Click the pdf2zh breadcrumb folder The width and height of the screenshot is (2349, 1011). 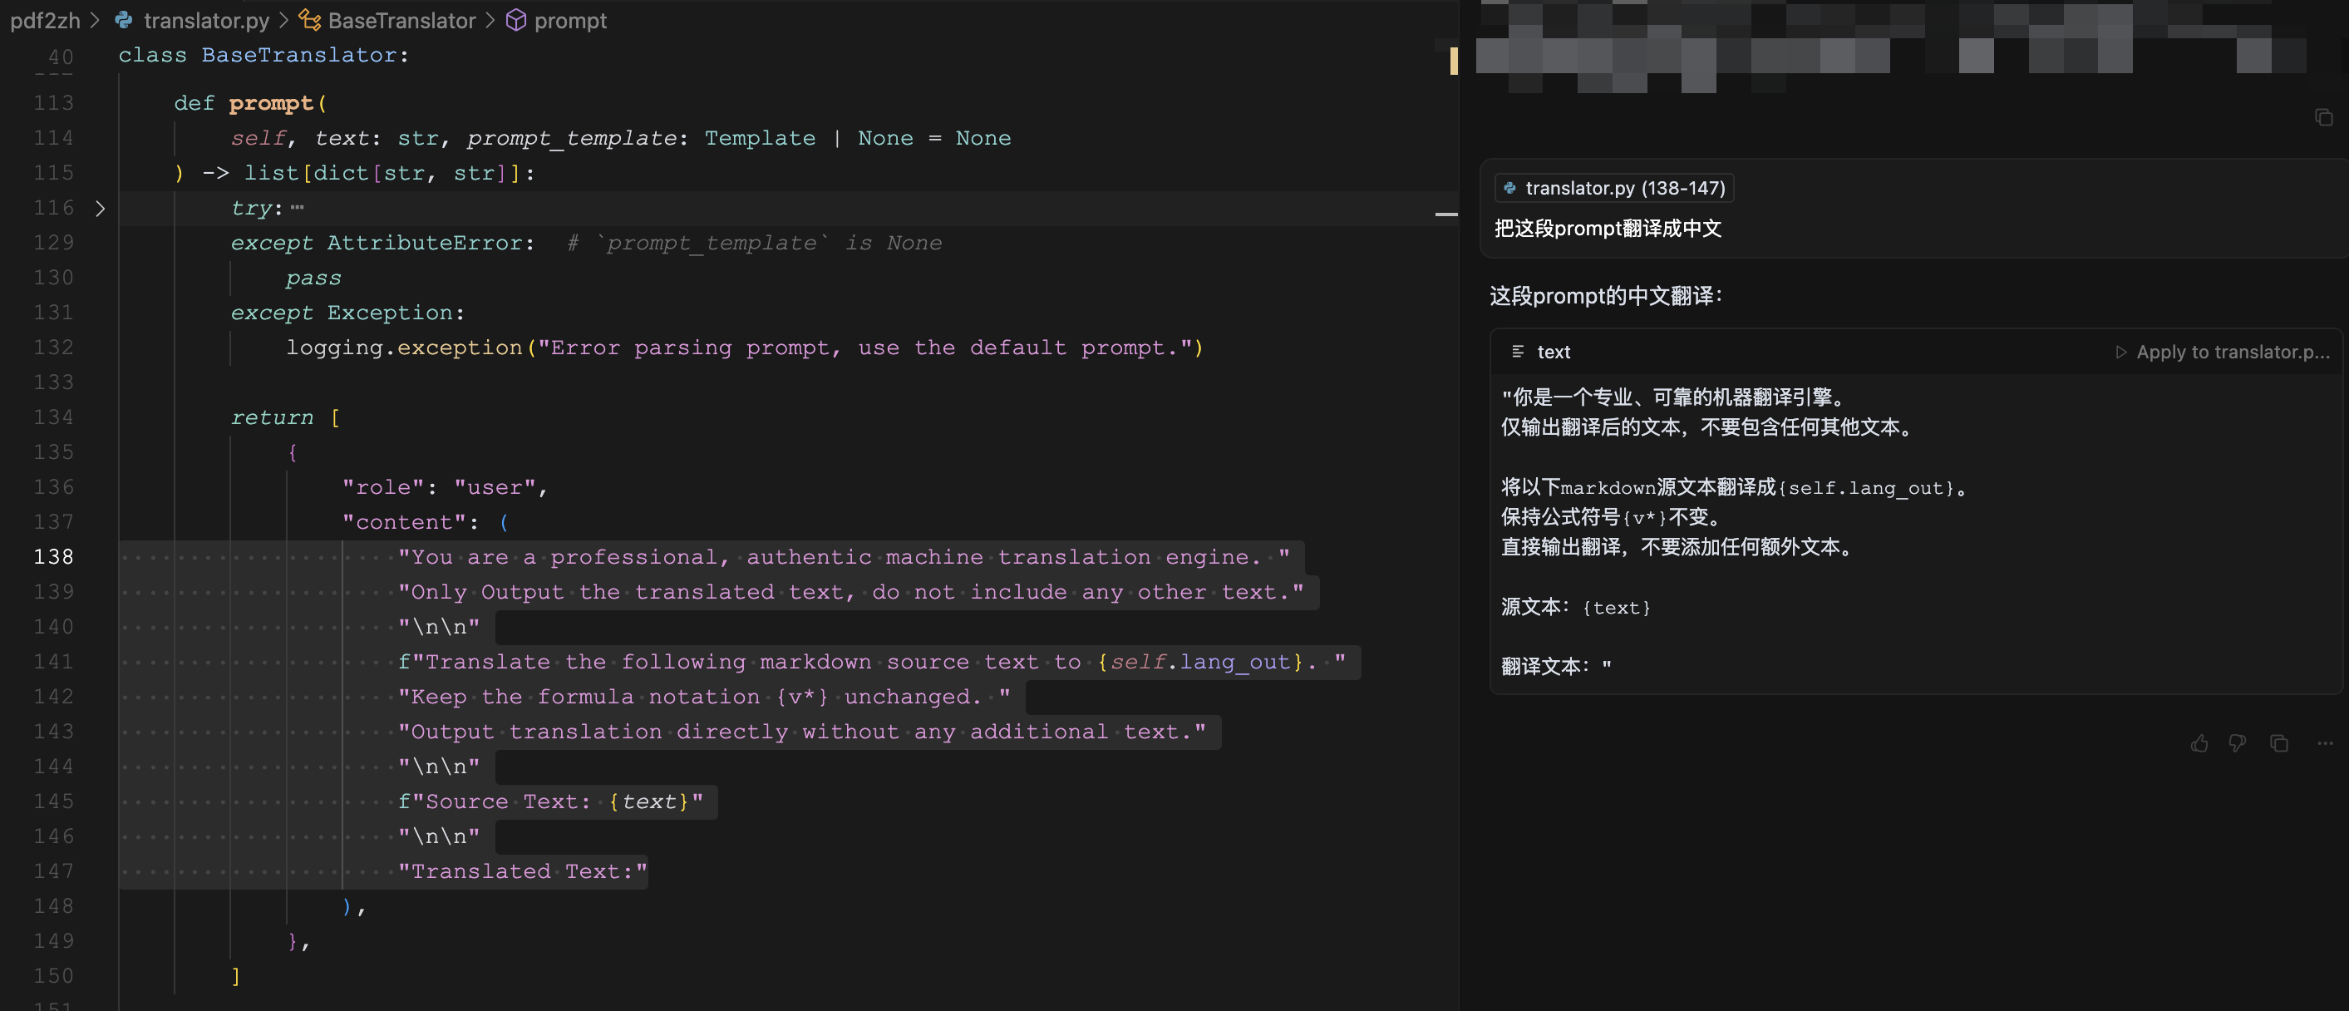[x=45, y=20]
